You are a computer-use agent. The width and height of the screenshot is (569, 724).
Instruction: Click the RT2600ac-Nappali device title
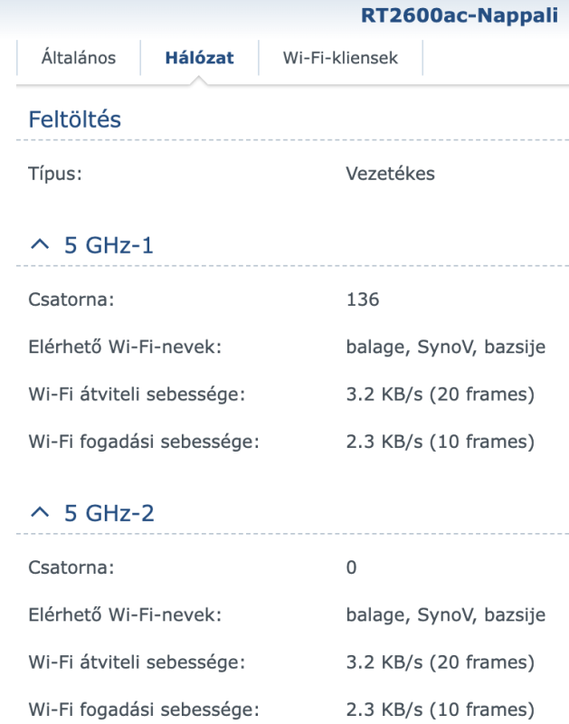[x=459, y=16]
